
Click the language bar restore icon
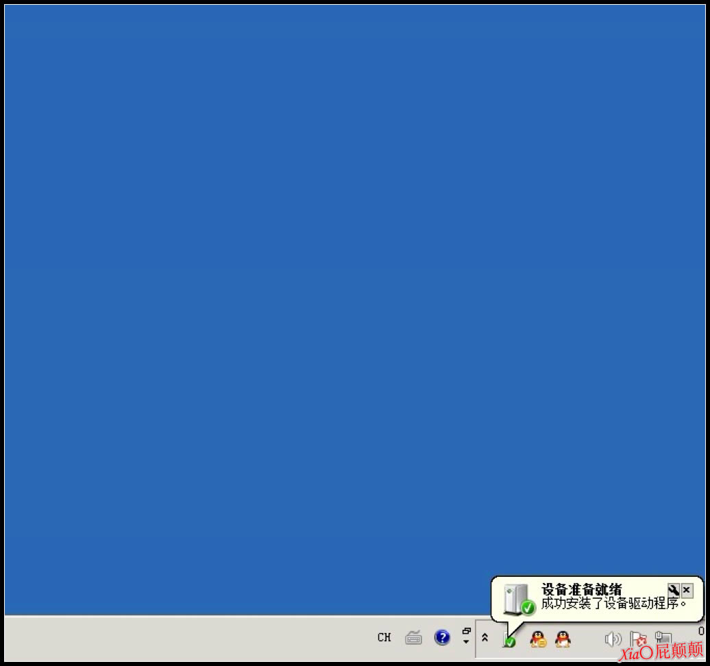[467, 631]
